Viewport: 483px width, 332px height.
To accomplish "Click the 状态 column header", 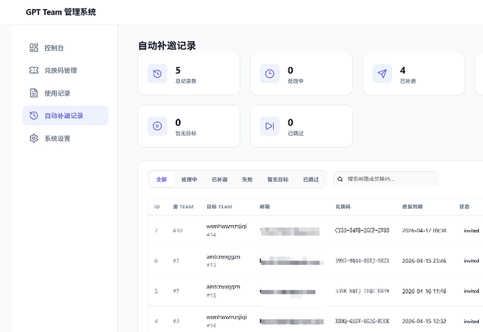I will coord(465,207).
